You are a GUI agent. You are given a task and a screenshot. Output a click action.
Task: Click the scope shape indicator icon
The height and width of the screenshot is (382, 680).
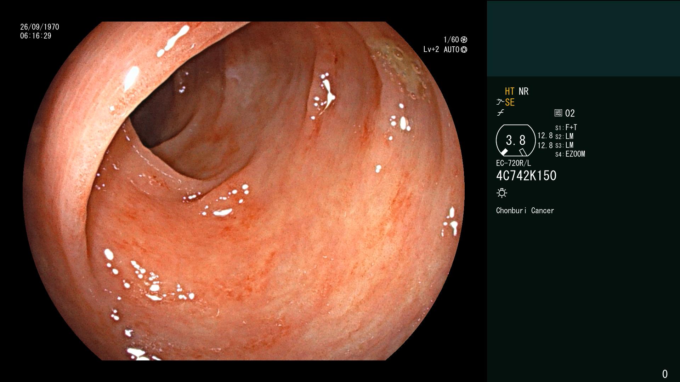[516, 140]
